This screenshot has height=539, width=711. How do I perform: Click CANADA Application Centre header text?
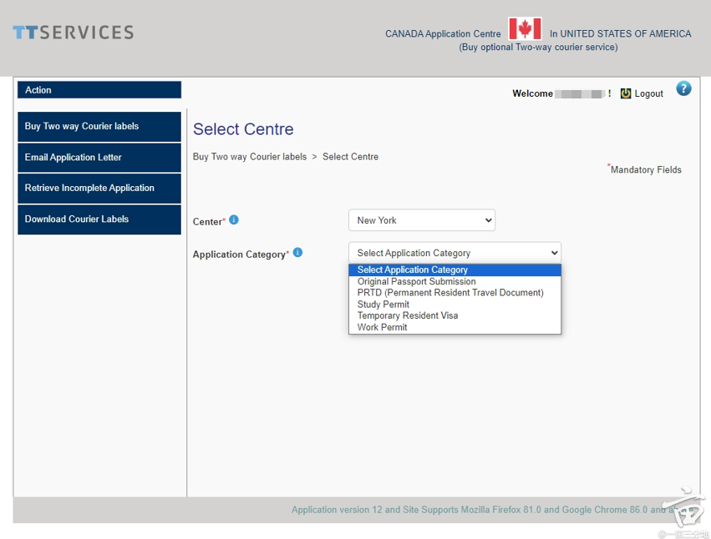point(443,34)
